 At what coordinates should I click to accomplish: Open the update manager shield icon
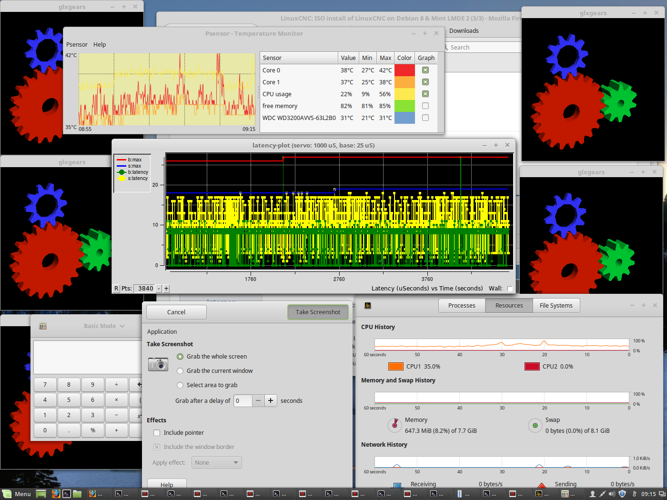tap(622, 494)
